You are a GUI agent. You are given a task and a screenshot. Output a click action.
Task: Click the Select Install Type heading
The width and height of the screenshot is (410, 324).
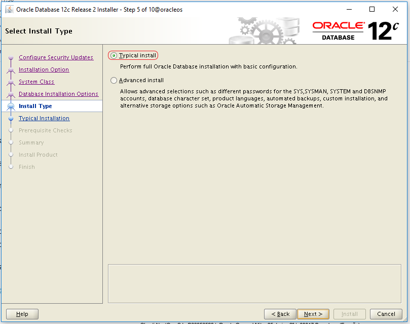coord(39,31)
